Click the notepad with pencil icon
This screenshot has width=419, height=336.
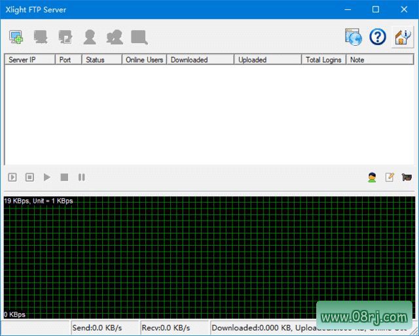[390, 177]
